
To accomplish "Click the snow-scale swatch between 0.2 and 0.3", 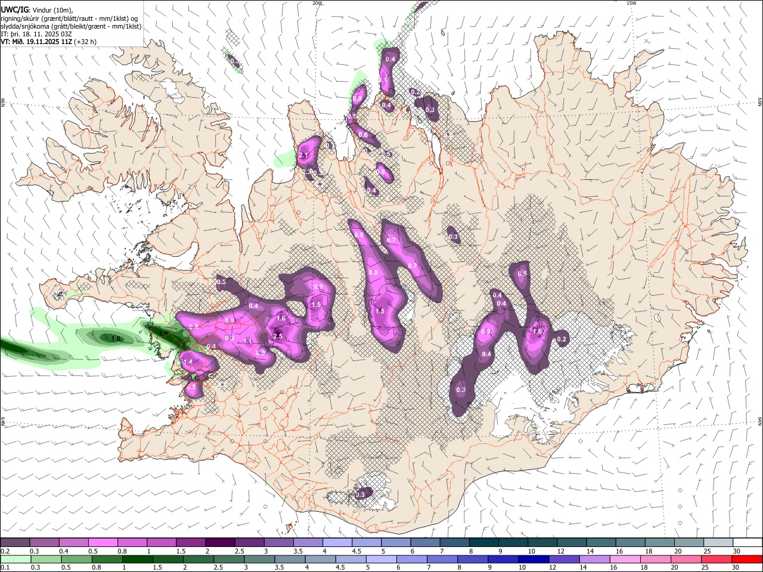I will tap(15, 543).
